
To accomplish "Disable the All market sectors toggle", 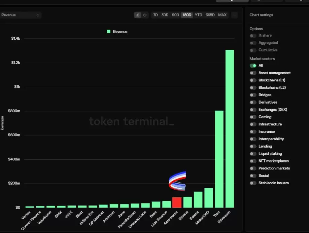I will pyautogui.click(x=253, y=66).
